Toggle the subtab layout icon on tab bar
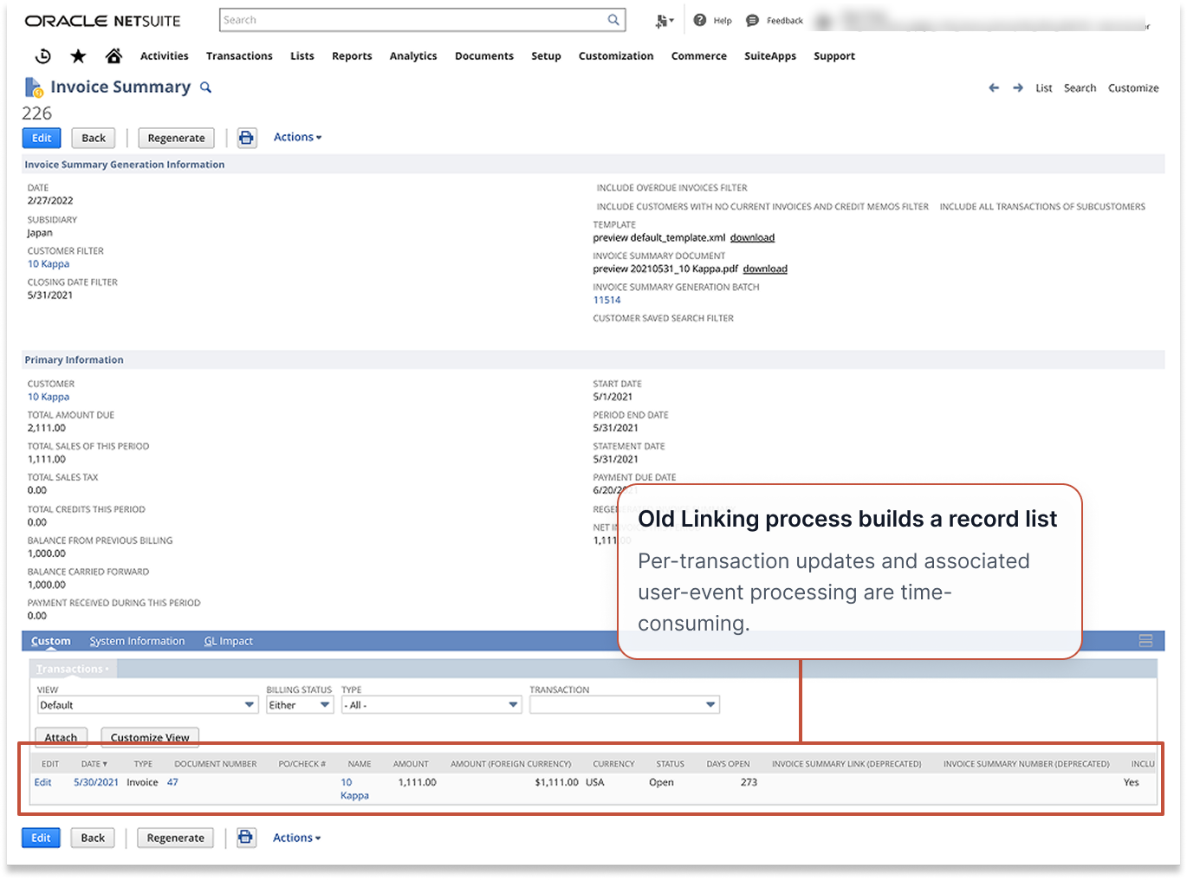 [x=1145, y=641]
